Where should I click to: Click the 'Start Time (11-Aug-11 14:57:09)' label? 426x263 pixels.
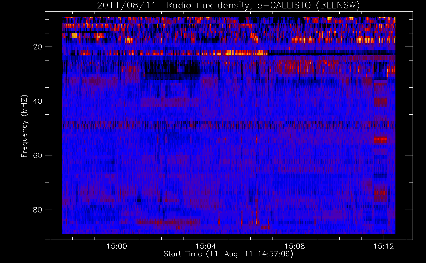(x=228, y=254)
